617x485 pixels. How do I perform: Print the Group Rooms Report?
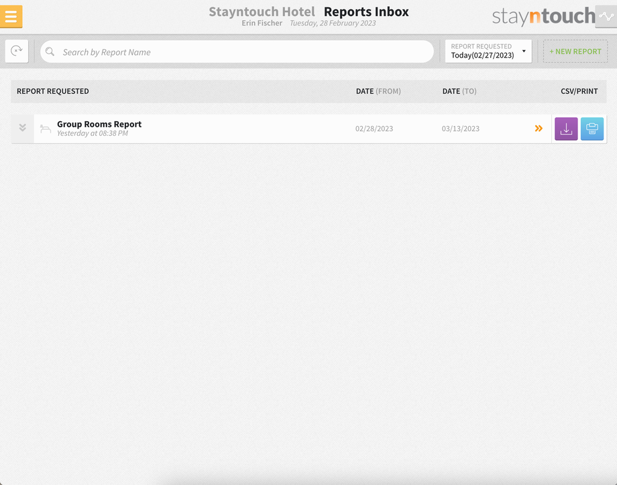click(592, 129)
